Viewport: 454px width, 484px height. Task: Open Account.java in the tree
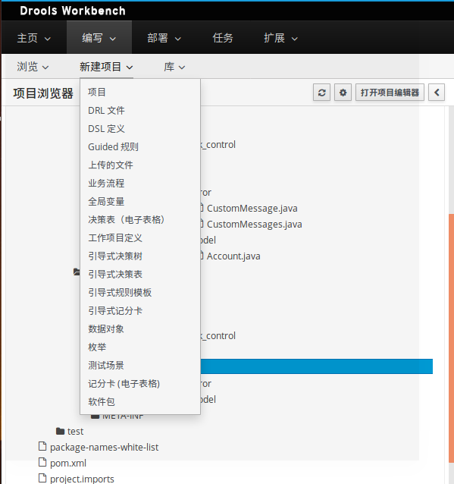click(x=233, y=256)
